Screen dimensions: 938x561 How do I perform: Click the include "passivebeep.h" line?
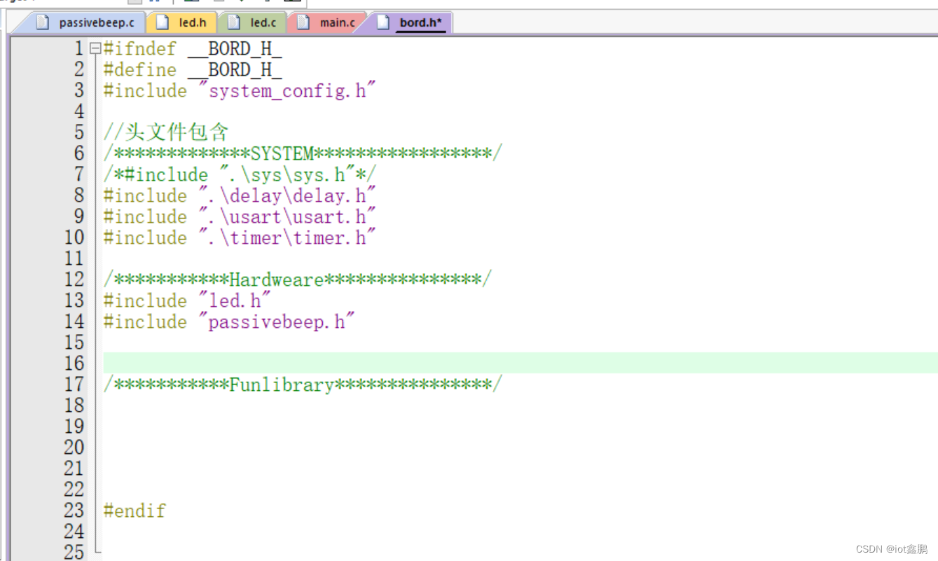click(229, 321)
